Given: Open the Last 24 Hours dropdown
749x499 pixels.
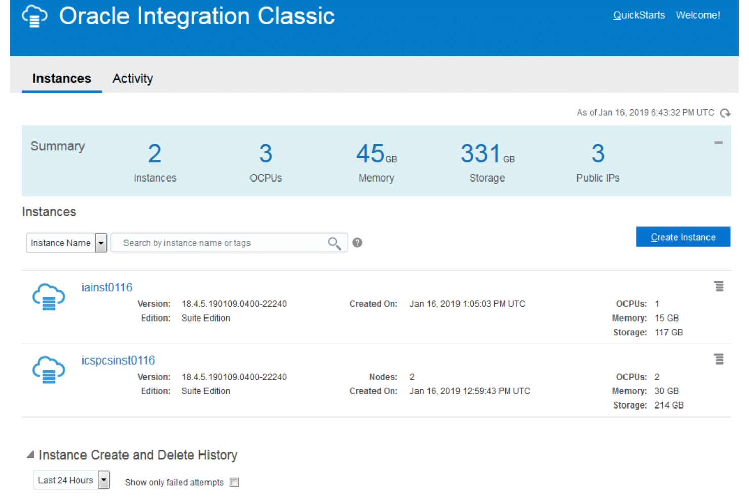Looking at the screenshot, I should (104, 480).
